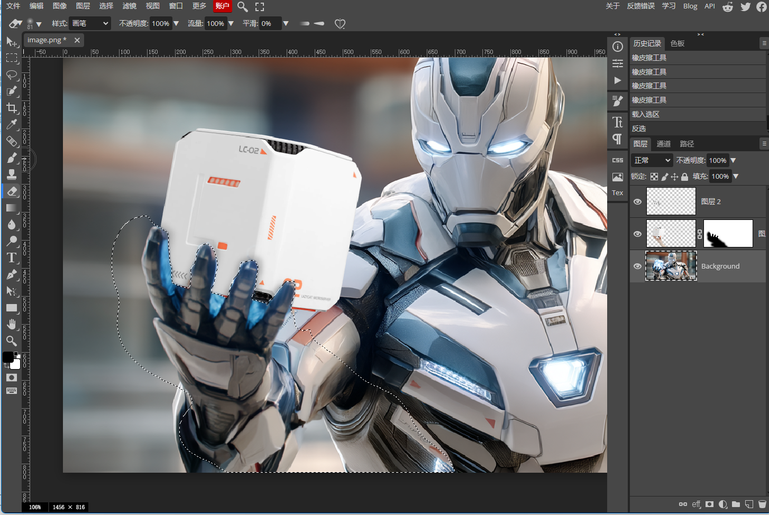Open the 滤镜 menu
The image size is (769, 515).
[x=130, y=6]
